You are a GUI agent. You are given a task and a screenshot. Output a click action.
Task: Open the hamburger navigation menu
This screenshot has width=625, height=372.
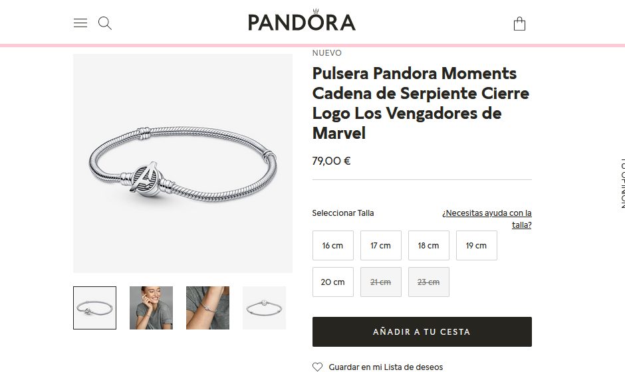pos(80,23)
